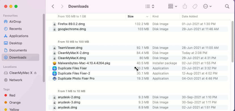Viewport: 235px width, 111px height.
Task: Click the anydesk-2.dmg disk image icon
Action: click(54, 97)
